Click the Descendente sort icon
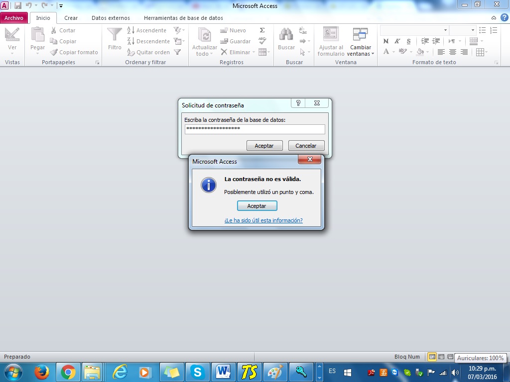 point(131,41)
